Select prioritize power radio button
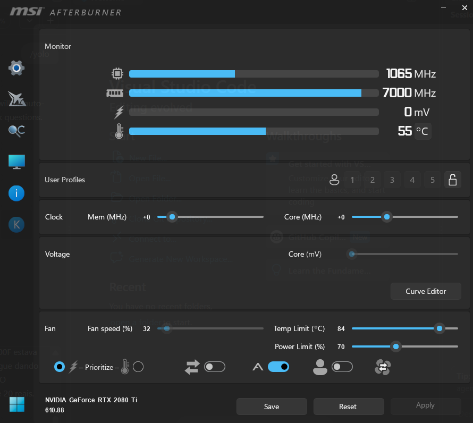Viewport: 473px width, 423px height. pos(60,367)
